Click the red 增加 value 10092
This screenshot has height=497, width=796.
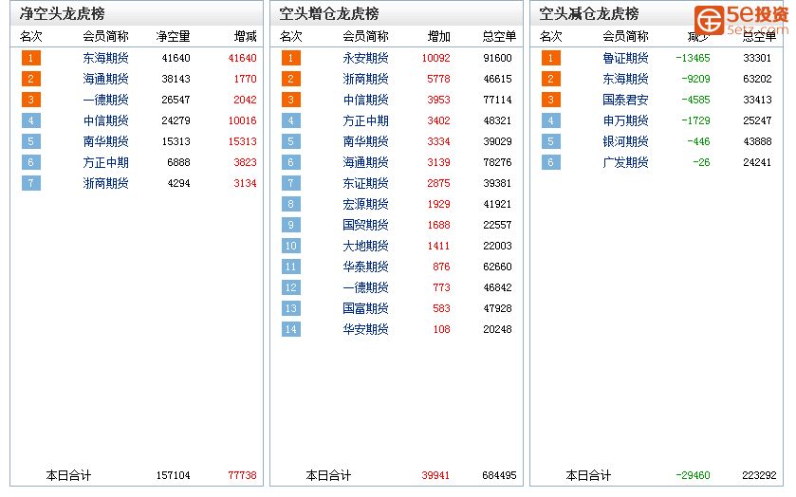pos(436,58)
